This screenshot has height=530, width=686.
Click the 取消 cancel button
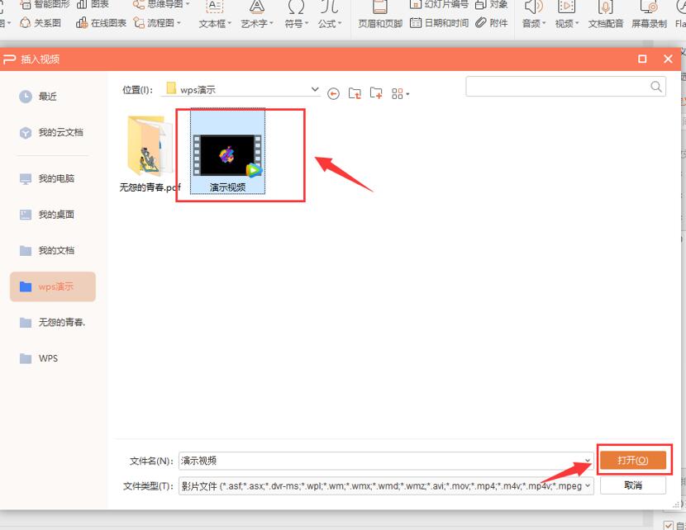coord(632,485)
